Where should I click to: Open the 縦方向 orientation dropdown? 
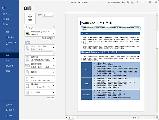point(40,72)
